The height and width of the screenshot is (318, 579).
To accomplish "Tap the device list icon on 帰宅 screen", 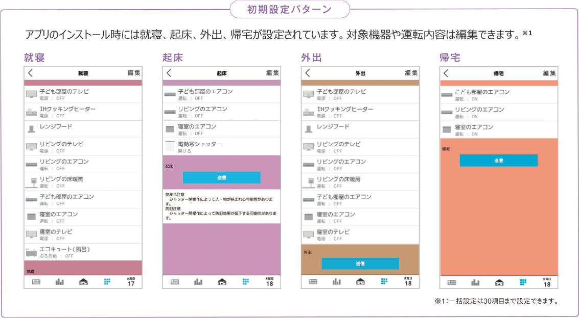I will (452, 282).
